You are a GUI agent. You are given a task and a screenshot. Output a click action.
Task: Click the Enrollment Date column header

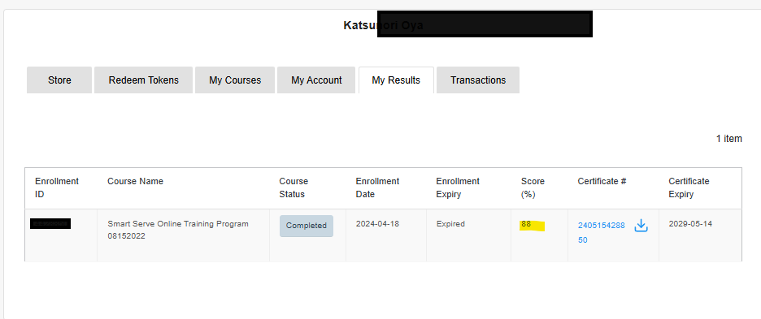(x=377, y=188)
